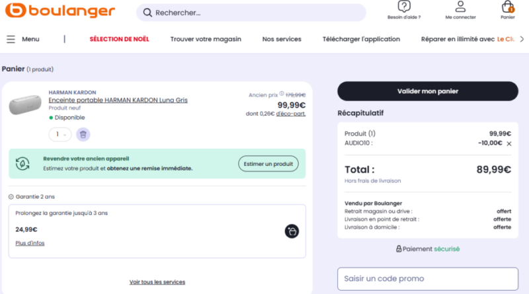Click the Voir tous les services link

(157, 282)
